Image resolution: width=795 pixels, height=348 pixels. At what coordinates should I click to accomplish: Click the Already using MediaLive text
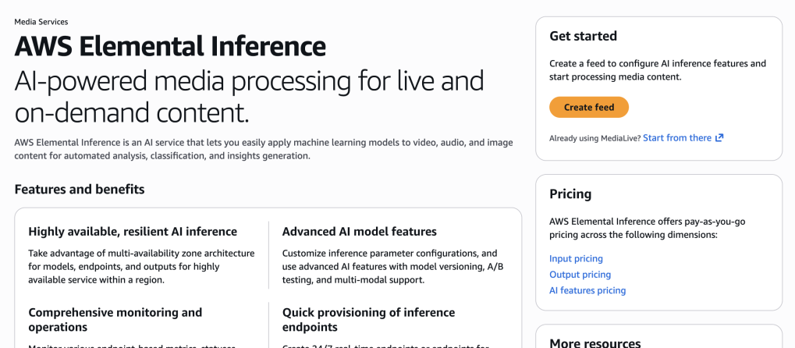pos(594,138)
